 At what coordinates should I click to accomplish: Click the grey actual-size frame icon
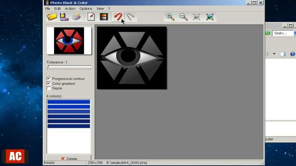[x=197, y=17]
